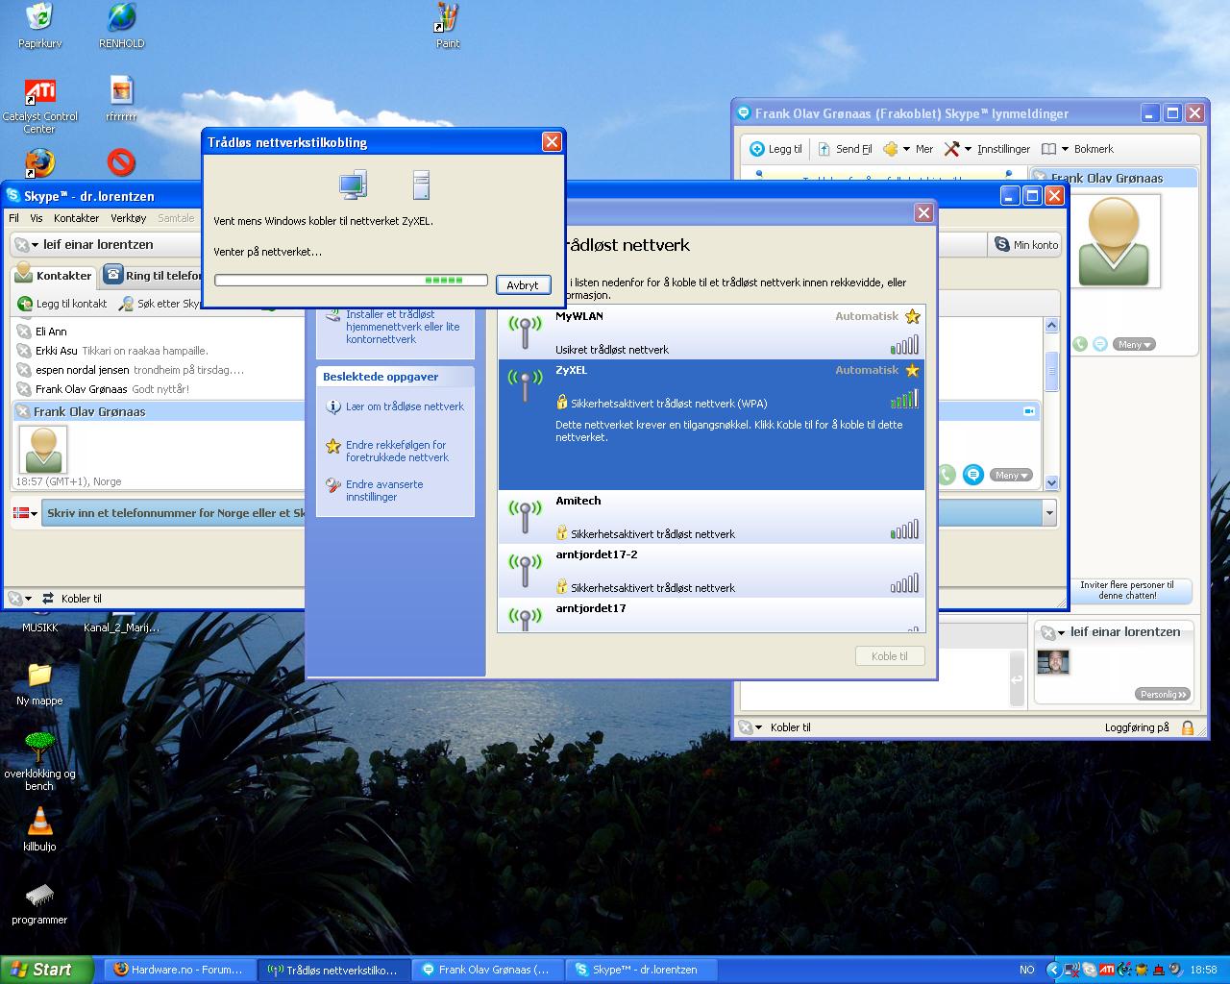Click the Legg til contact icon in Skype chat

click(x=757, y=149)
